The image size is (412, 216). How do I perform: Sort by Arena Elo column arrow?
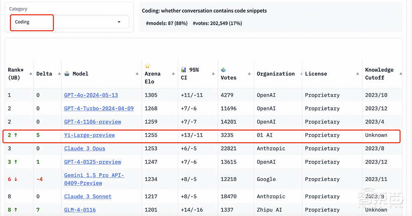pyautogui.click(x=173, y=74)
